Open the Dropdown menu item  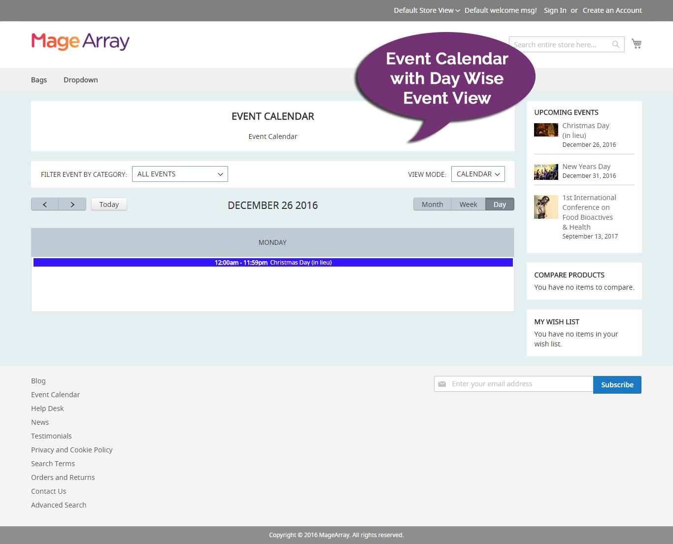click(80, 79)
